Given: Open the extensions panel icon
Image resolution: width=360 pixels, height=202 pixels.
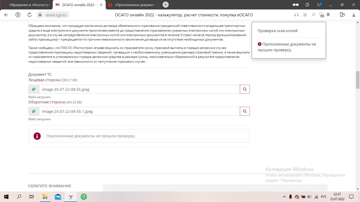Looking at the screenshot, I should coord(342,15).
